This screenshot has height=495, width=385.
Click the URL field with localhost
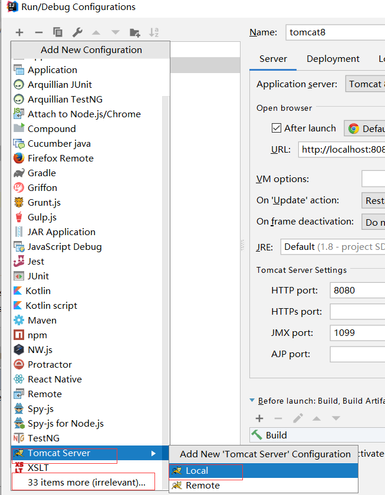point(342,149)
